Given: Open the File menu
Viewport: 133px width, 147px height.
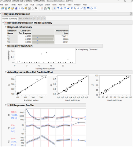Looking at the screenshot, I should (1, 5).
